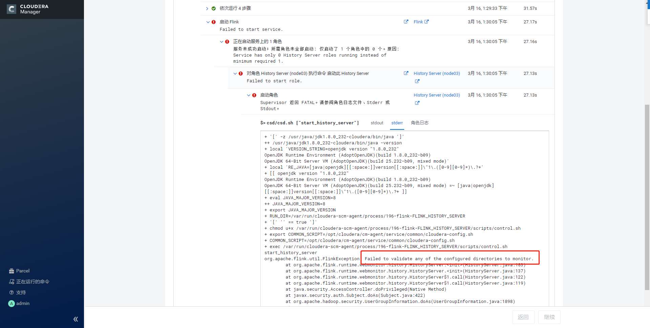Open external icon under second History Server (node03) link
Screen dimensions: 650x328
417,103
